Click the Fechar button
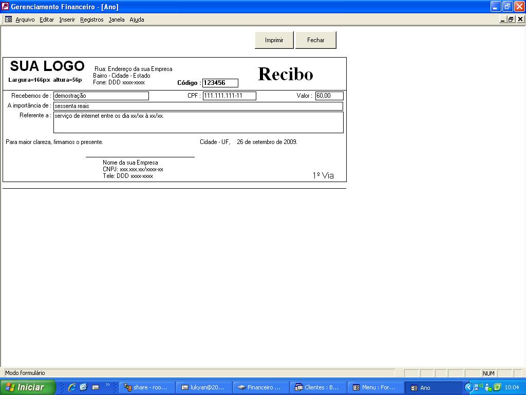This screenshot has height=395, width=526. (316, 40)
